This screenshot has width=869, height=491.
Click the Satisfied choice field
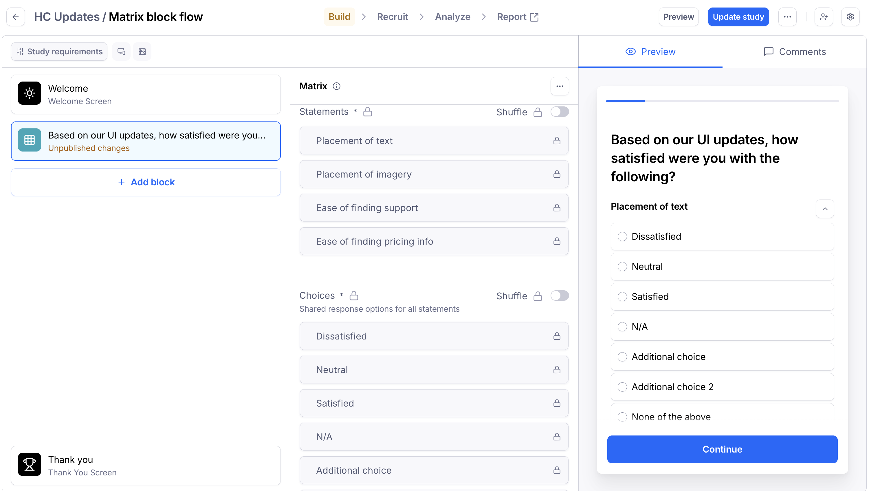(x=434, y=403)
